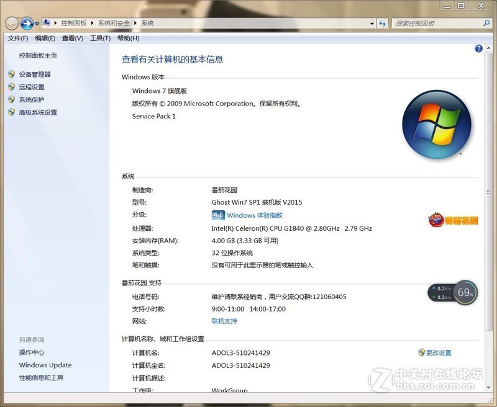The image size is (497, 407).
Task: Open Windows 体验指数 link
Action: click(255, 215)
